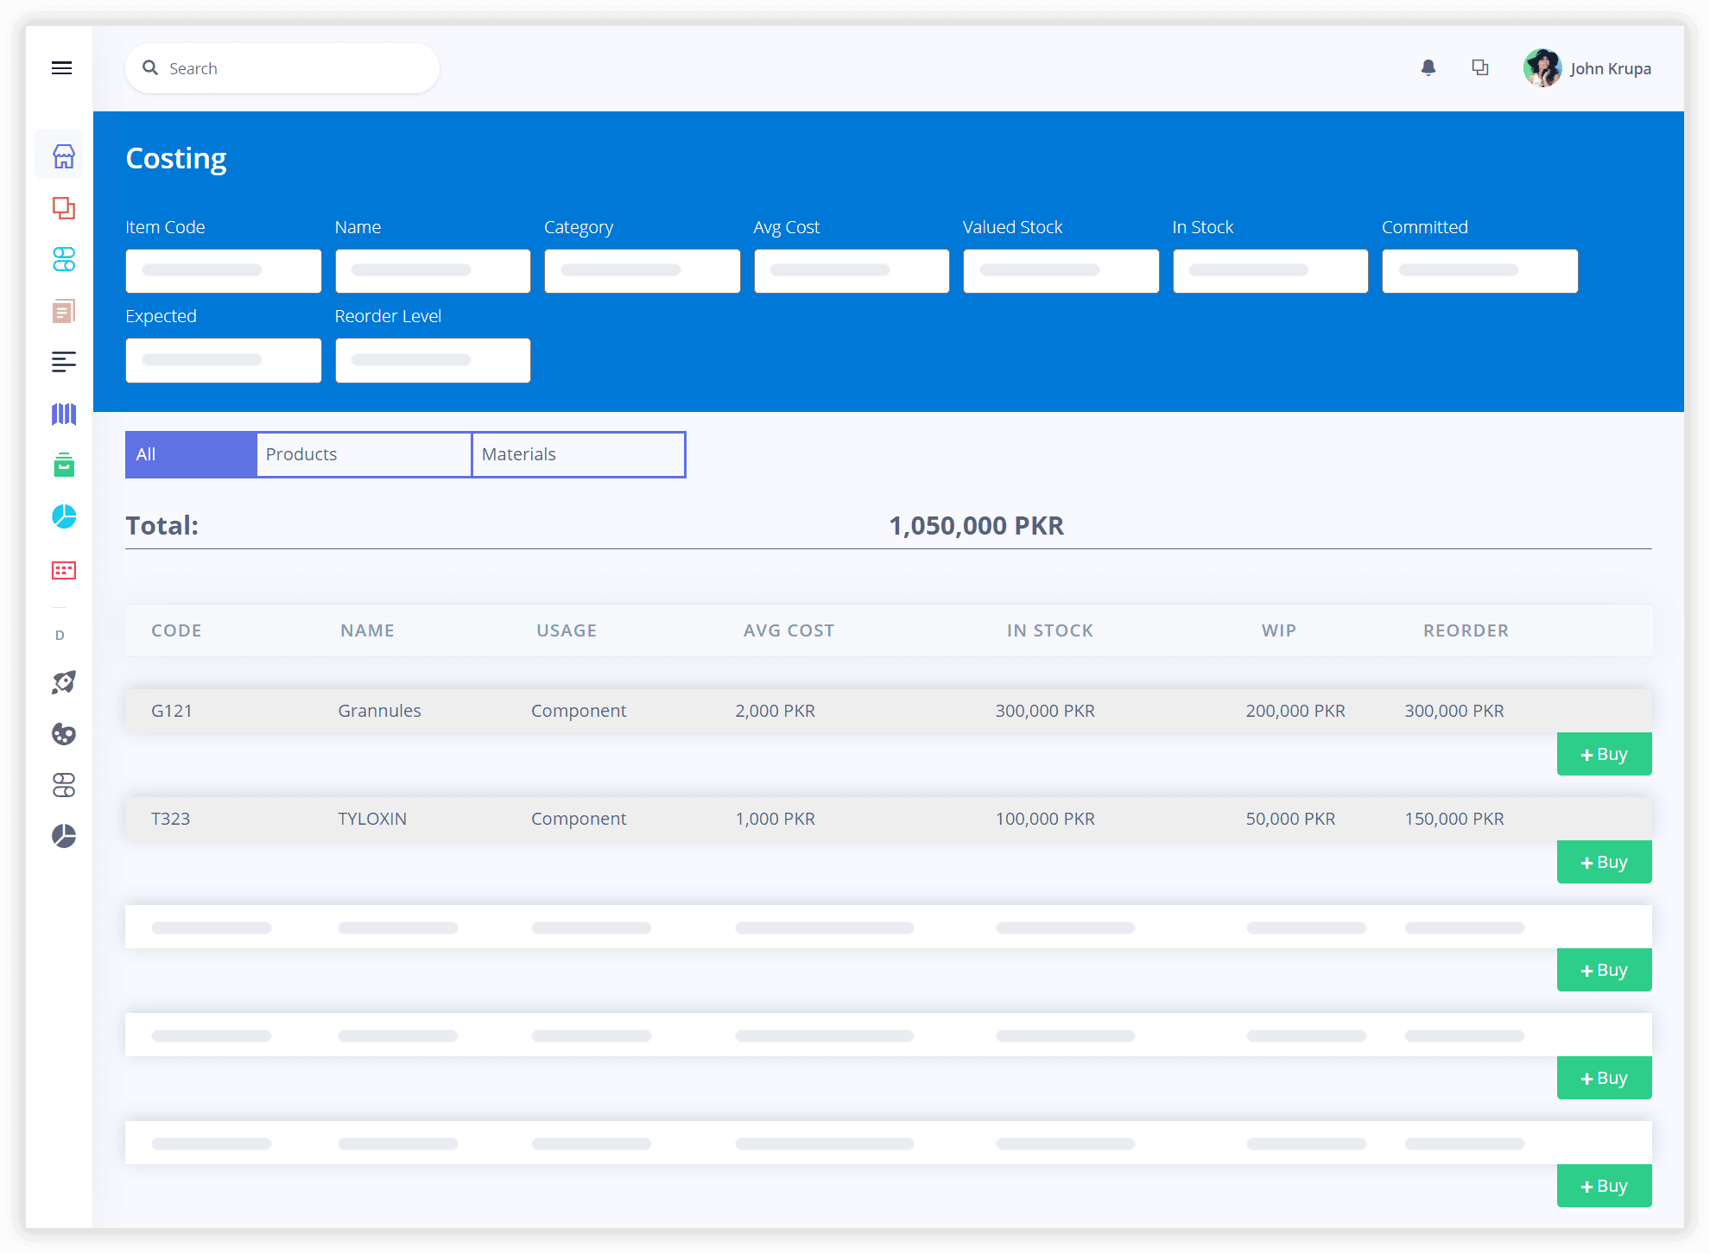Switch to the Products tab
This screenshot has width=1710, height=1254.
(x=364, y=454)
